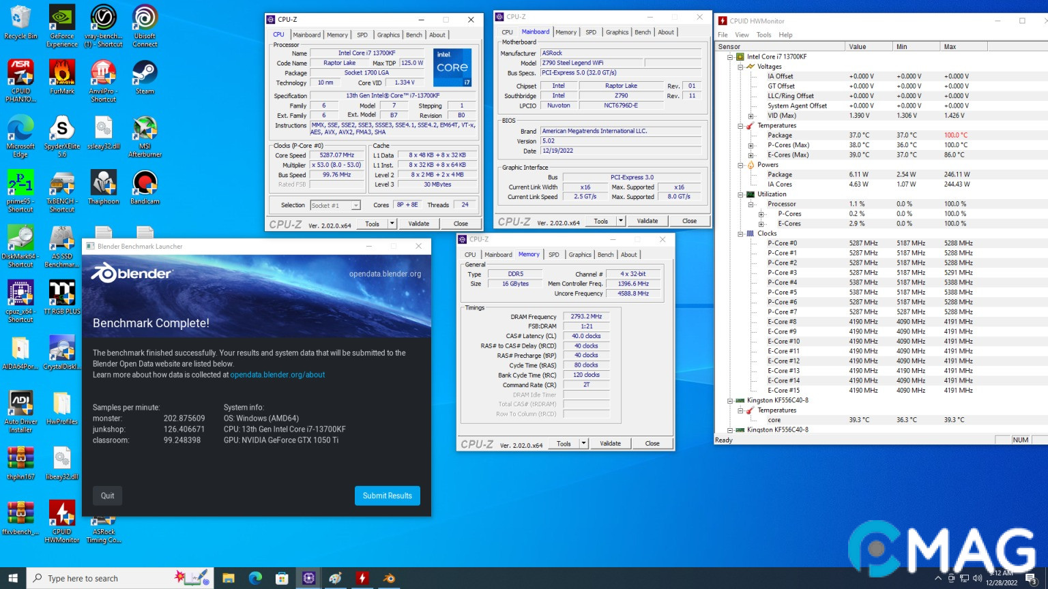This screenshot has height=589, width=1048.
Task: Open the Socket #1 selection dropdown
Action: click(x=335, y=205)
